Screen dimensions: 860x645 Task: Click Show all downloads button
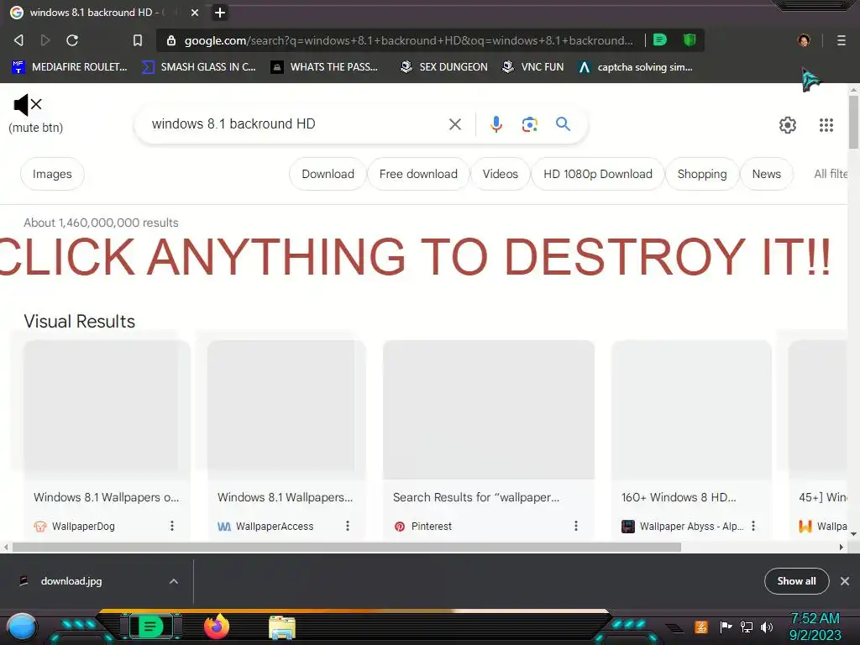click(796, 581)
